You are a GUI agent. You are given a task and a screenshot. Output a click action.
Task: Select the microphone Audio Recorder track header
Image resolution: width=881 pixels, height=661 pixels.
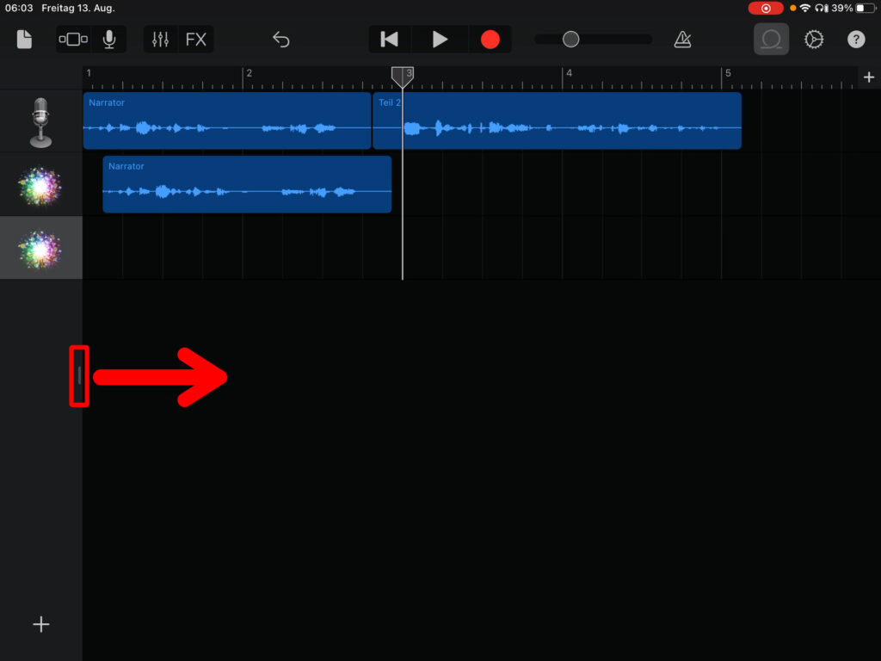[x=40, y=121]
